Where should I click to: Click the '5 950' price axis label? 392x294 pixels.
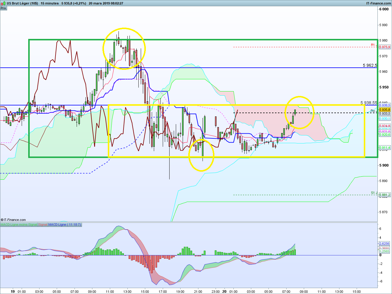click(x=384, y=87)
